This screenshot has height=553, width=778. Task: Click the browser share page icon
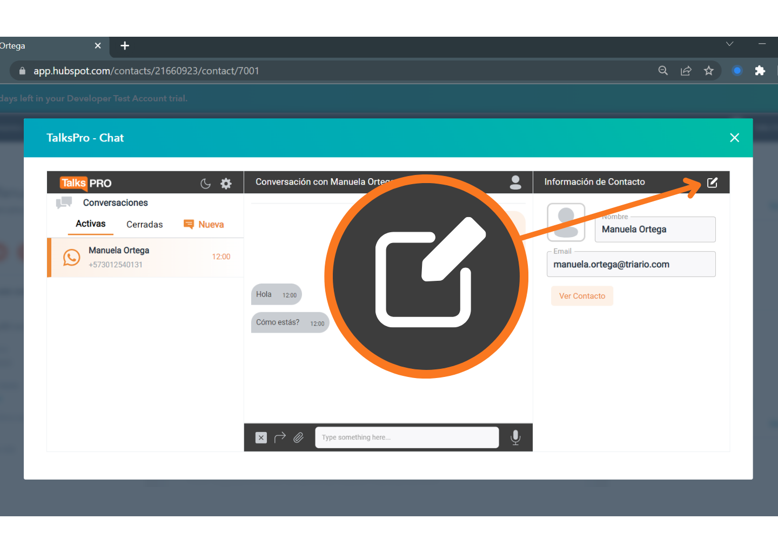coord(686,71)
